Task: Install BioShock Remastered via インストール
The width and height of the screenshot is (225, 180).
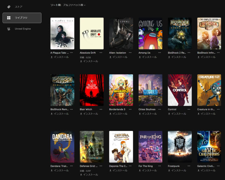Action: coord(59,114)
